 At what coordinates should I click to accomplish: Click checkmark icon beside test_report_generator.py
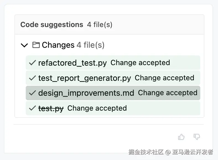coord(32,78)
